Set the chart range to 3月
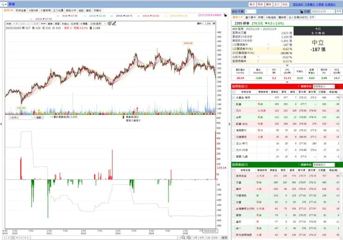Image resolution: width=343 pixels, height=240 pixels. pos(195,238)
